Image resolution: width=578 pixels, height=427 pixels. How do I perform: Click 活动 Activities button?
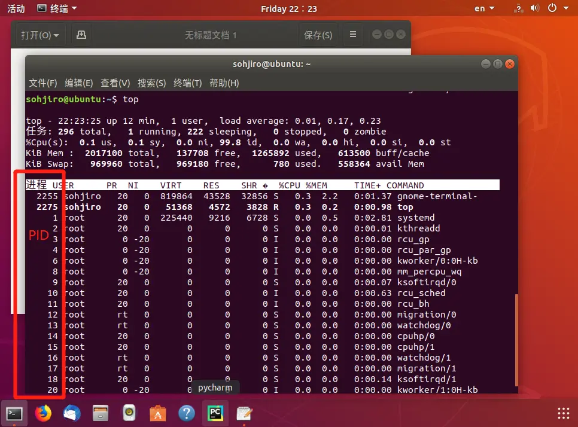tap(16, 8)
